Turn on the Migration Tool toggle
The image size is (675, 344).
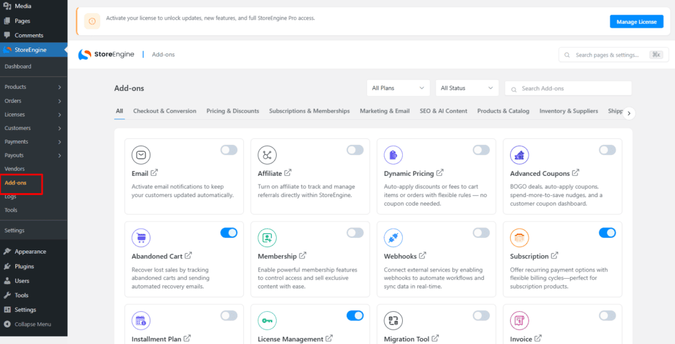[481, 316]
